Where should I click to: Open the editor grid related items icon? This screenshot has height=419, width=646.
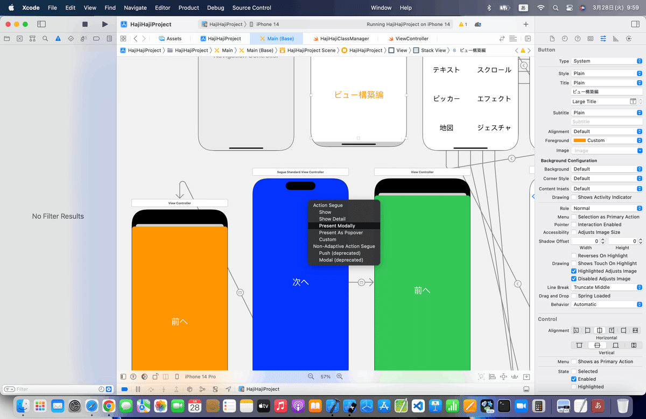123,39
